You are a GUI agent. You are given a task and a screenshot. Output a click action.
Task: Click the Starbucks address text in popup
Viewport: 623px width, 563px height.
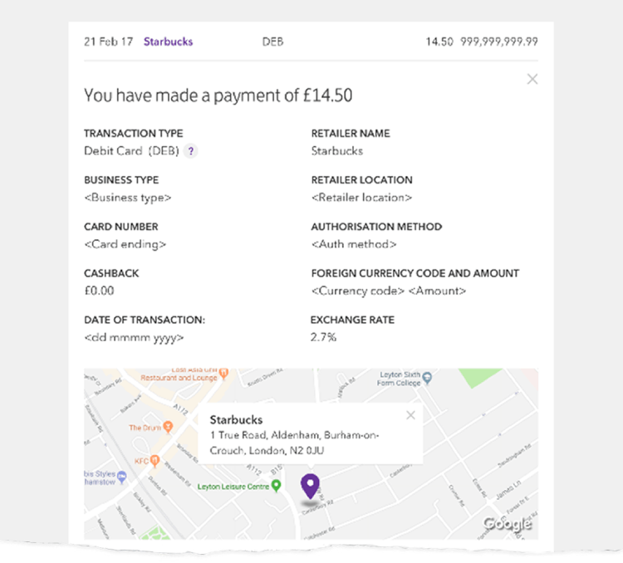pos(294,443)
